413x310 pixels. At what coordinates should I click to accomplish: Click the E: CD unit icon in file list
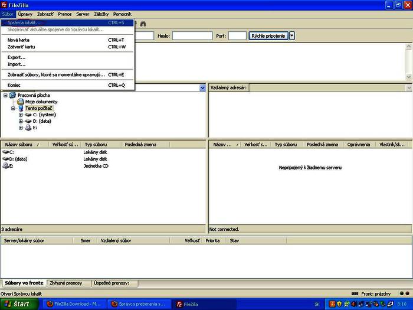pyautogui.click(x=5, y=166)
